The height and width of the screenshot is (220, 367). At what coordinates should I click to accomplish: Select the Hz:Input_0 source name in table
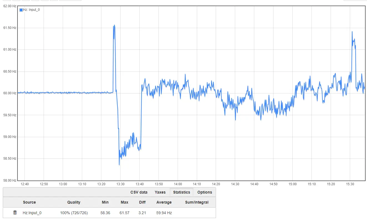[x=32, y=213]
